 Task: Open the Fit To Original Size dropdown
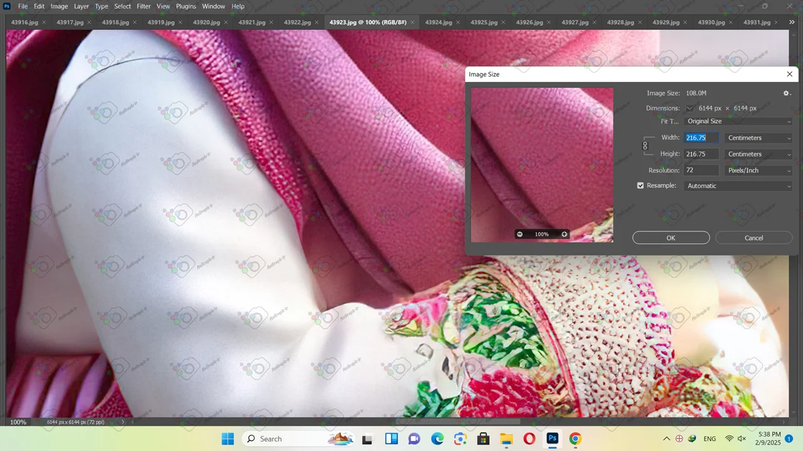(x=738, y=122)
